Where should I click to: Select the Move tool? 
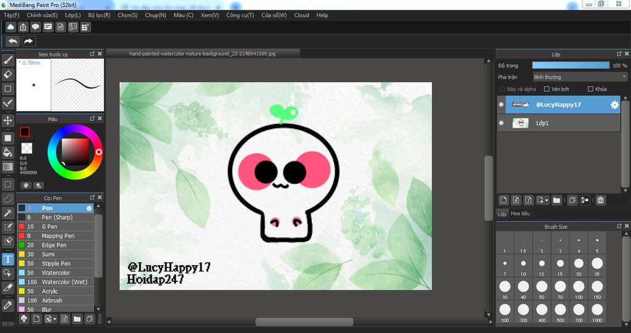7,120
